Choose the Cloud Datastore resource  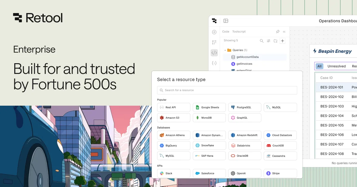280,135
